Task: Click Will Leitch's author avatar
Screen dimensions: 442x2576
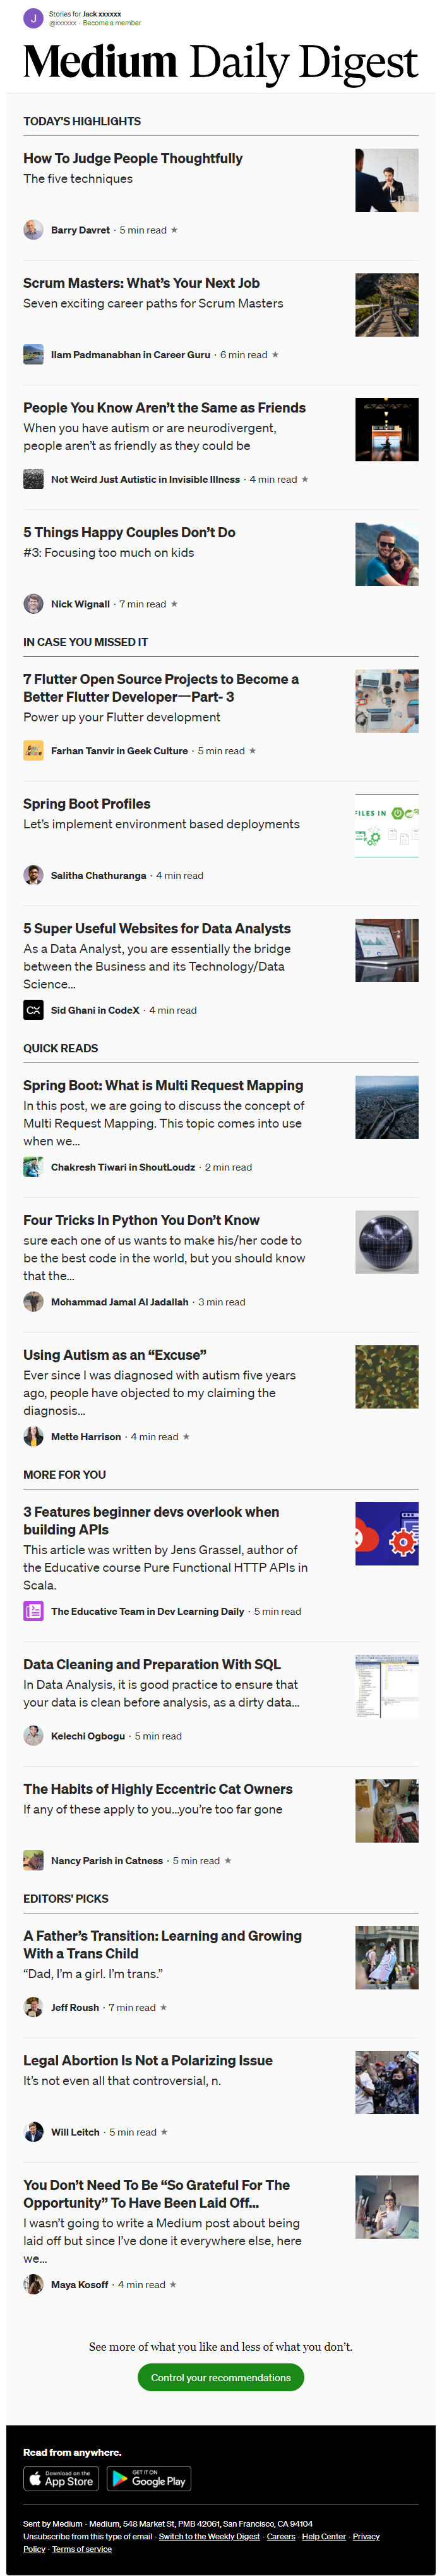Action: point(33,2132)
